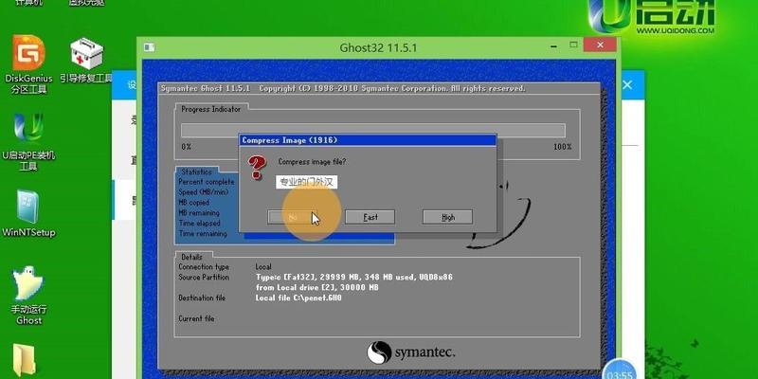758x379 pixels.
Task: Click 'from Local drive [2], 30000 MB' text
Action: coord(316,288)
